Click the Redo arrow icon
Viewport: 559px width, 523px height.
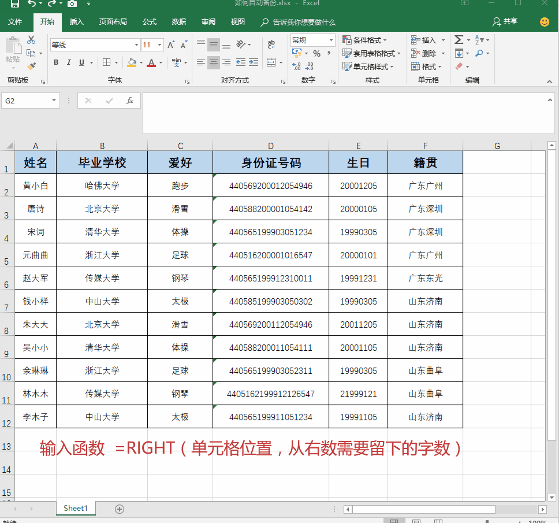[52, 3]
